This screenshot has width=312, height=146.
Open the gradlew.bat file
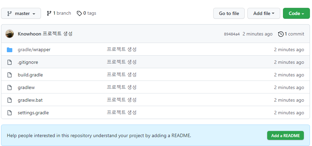[30, 100]
